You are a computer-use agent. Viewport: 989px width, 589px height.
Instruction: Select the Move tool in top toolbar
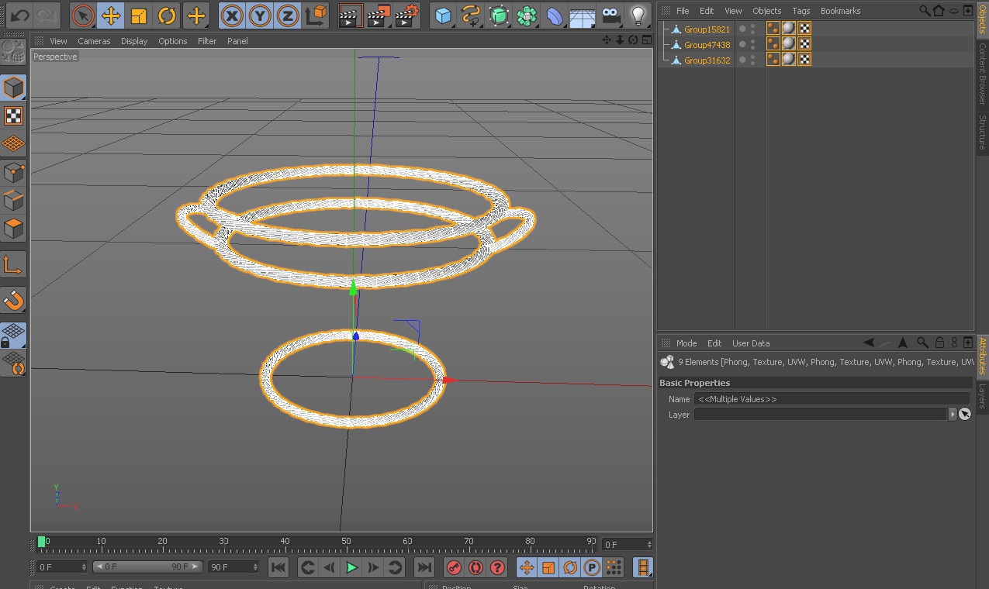click(x=111, y=15)
